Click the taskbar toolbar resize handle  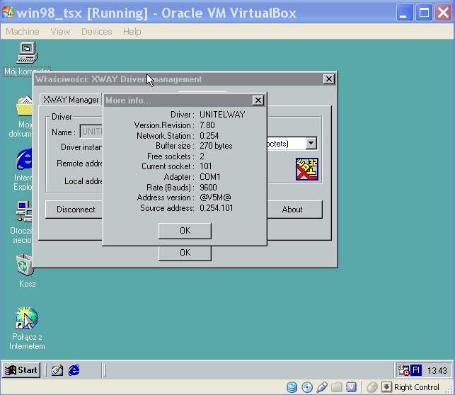click(105, 370)
